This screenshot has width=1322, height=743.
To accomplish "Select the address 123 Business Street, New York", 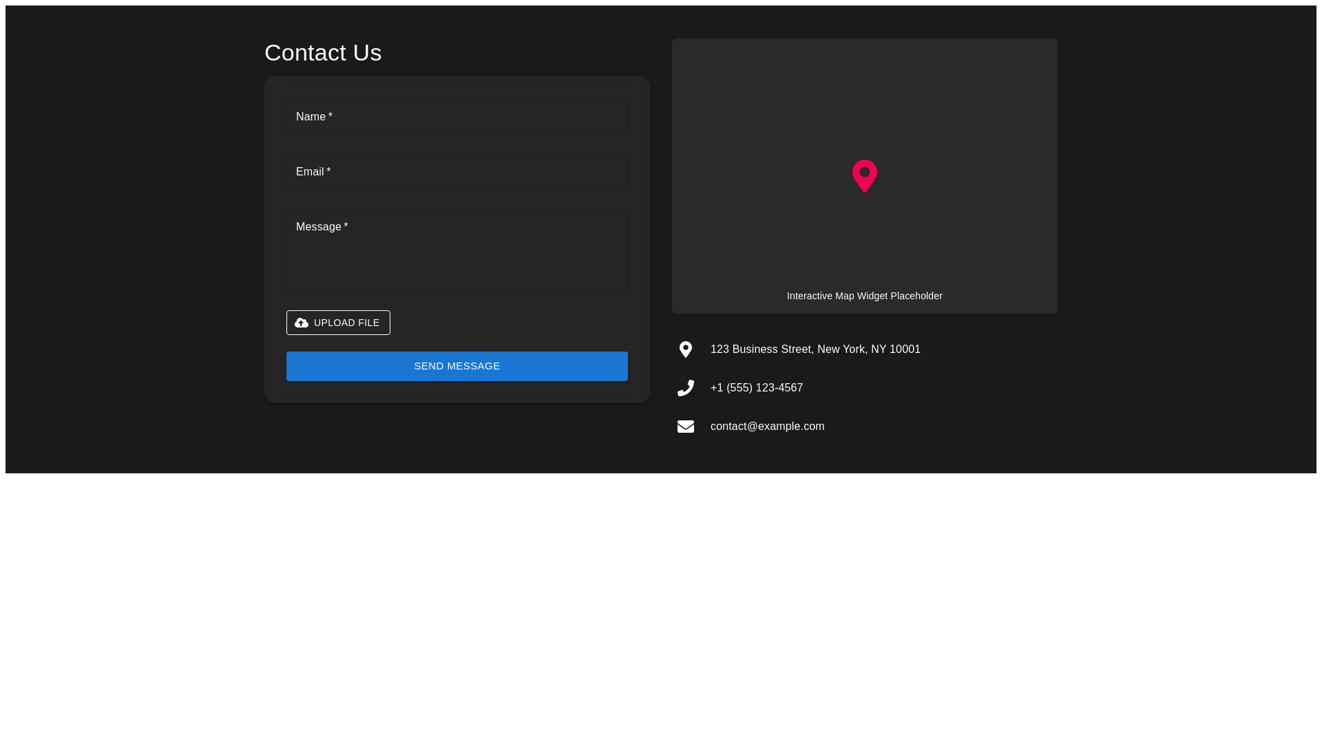I will (815, 349).
